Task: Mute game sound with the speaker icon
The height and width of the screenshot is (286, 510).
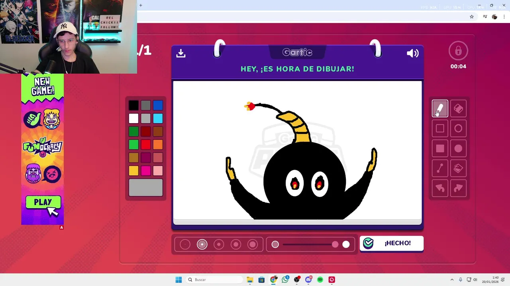Action: [x=412, y=53]
